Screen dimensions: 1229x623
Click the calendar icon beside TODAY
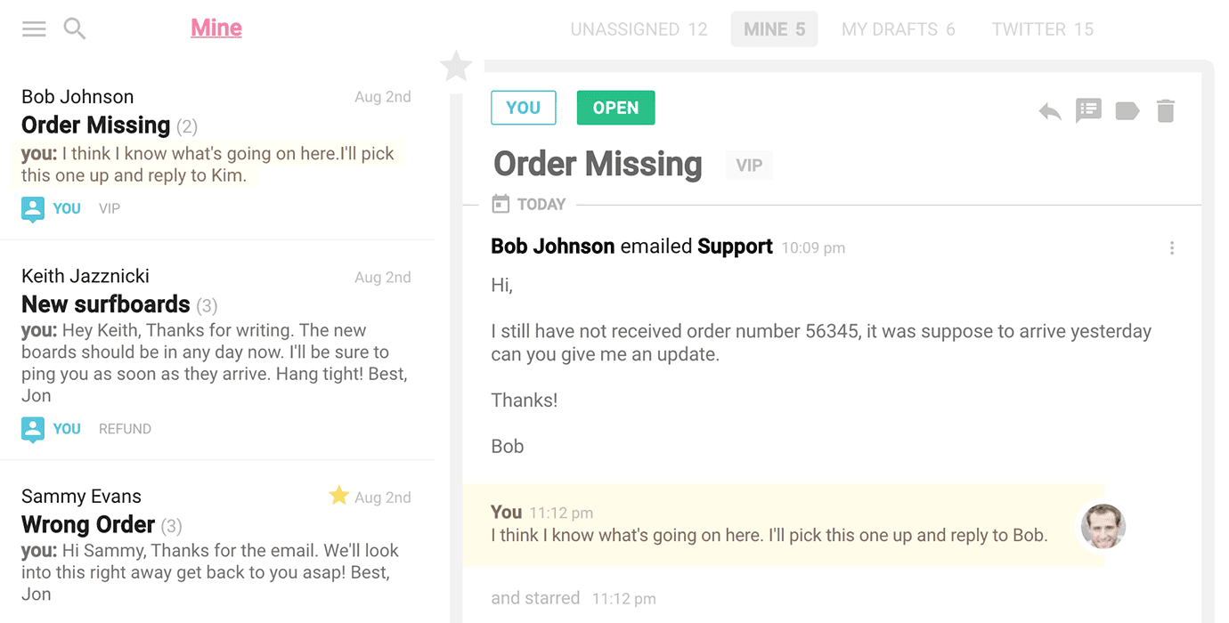coord(501,205)
